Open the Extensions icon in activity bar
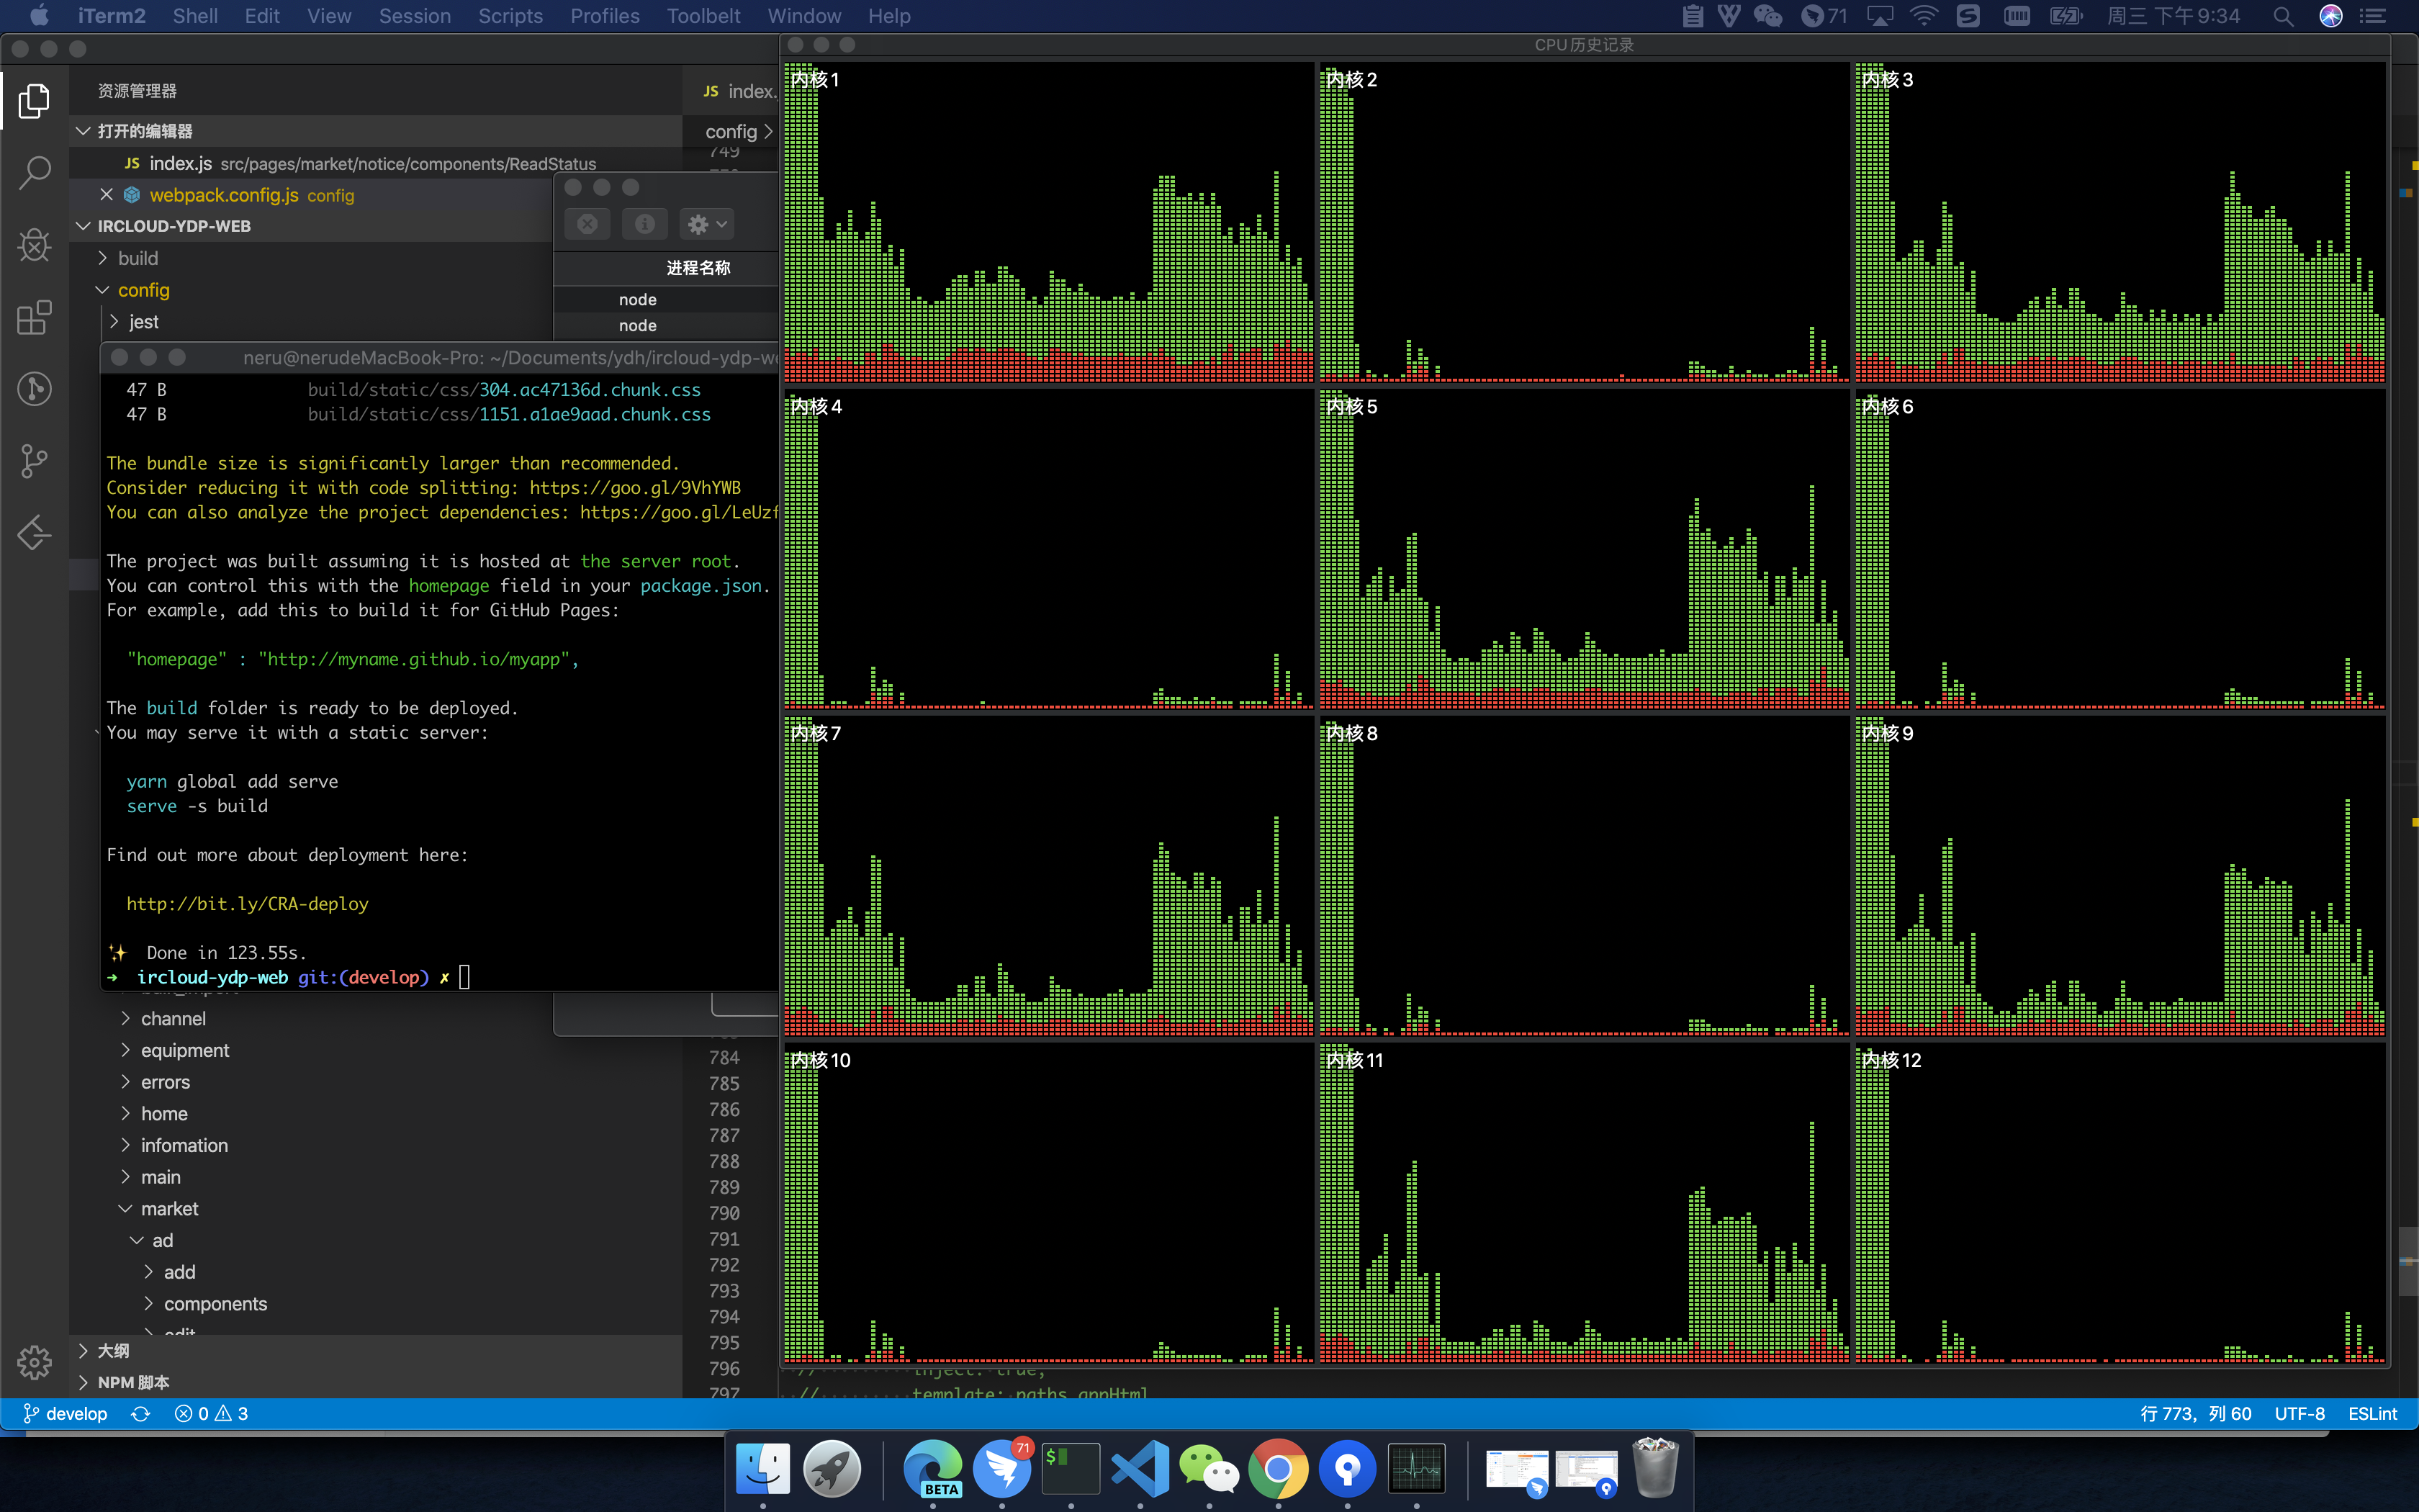The width and height of the screenshot is (2419, 1512). 34,317
